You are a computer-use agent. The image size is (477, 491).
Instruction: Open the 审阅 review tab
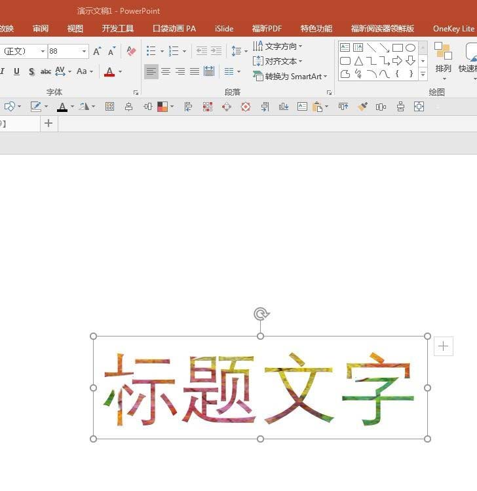41,29
